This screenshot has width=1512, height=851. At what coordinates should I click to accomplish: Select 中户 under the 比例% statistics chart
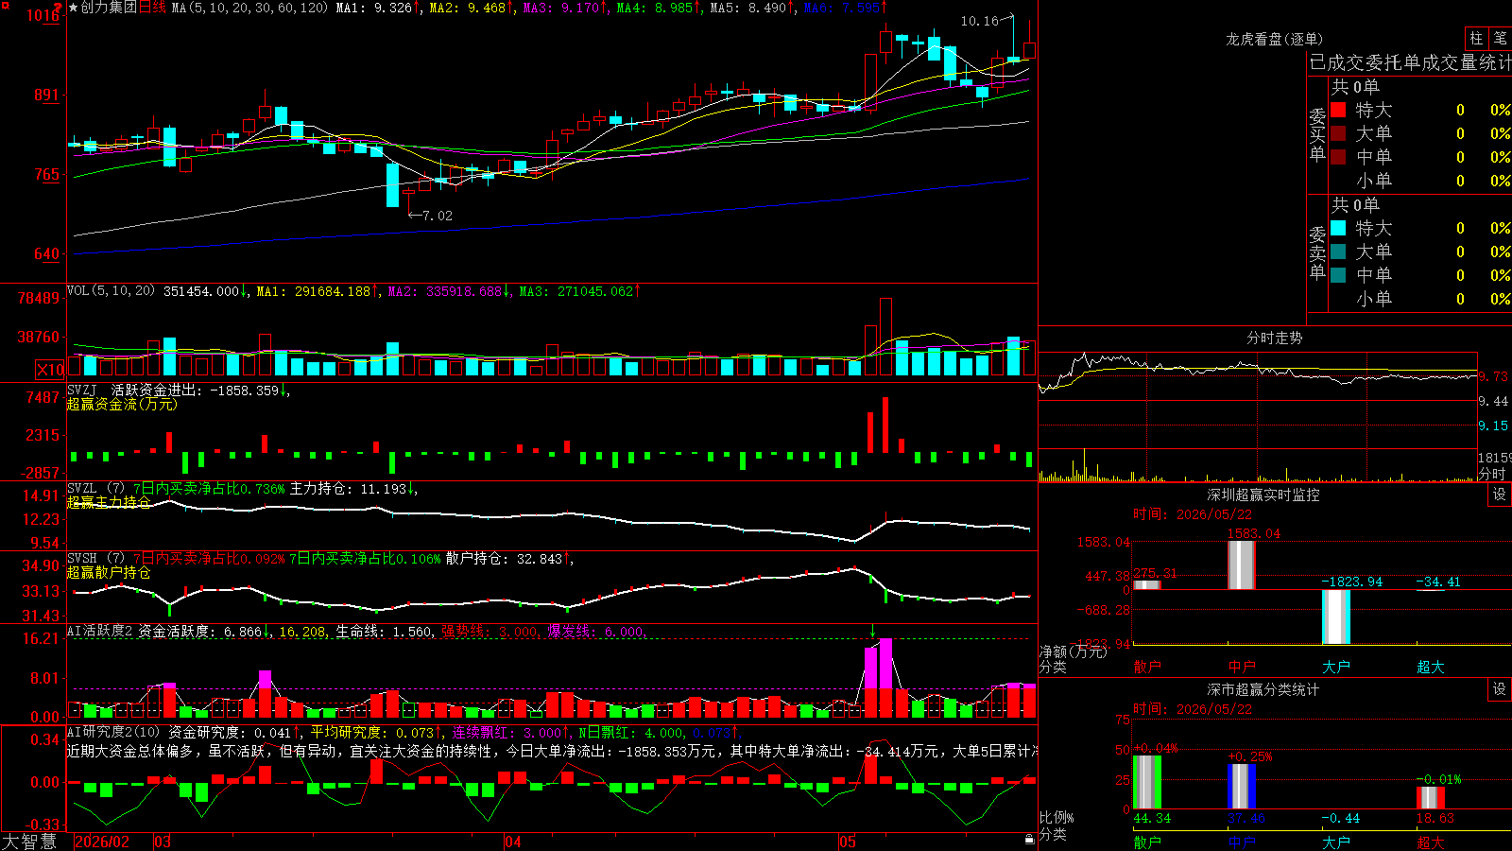coord(1242,842)
